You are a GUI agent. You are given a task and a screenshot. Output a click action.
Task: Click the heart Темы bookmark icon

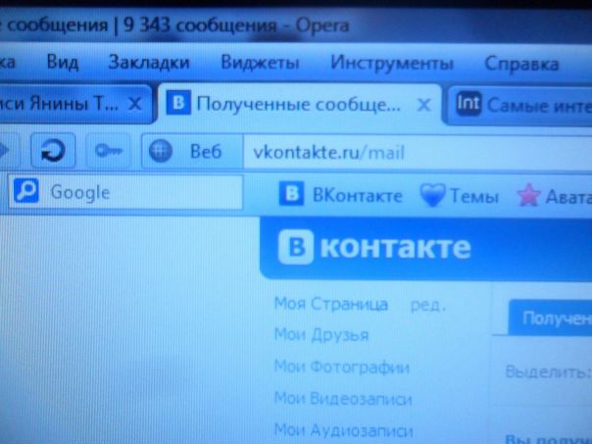432,194
